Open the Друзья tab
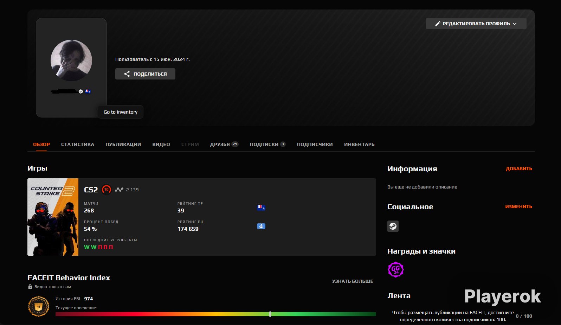This screenshot has width=561, height=325. point(224,144)
